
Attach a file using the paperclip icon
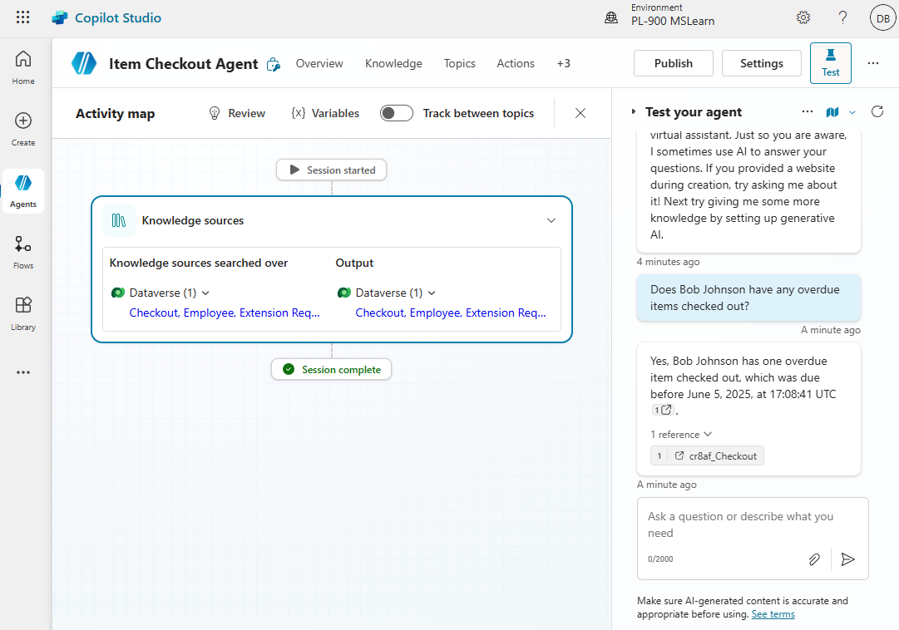point(814,559)
